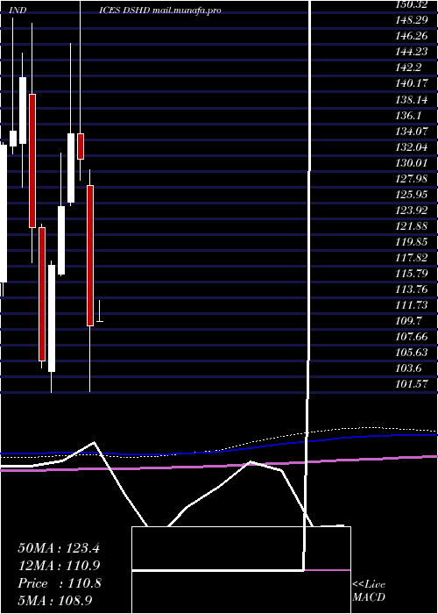The height and width of the screenshot is (614, 438).
Task: Click the long red candle body ending near 109.7
Action: 90,255
